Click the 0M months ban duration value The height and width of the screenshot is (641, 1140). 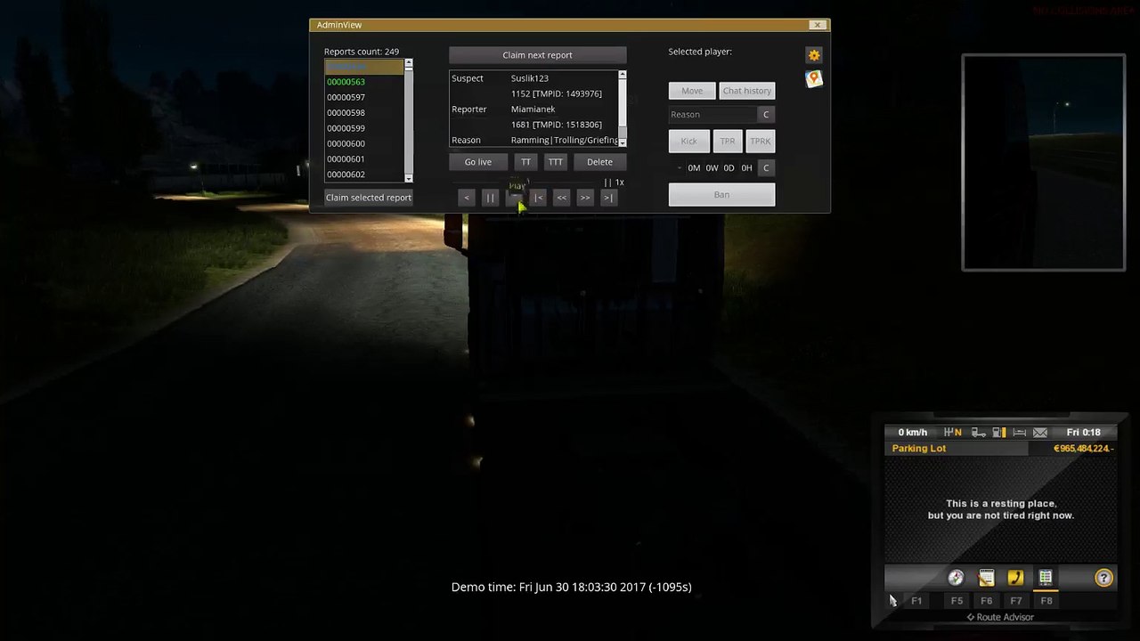point(694,168)
